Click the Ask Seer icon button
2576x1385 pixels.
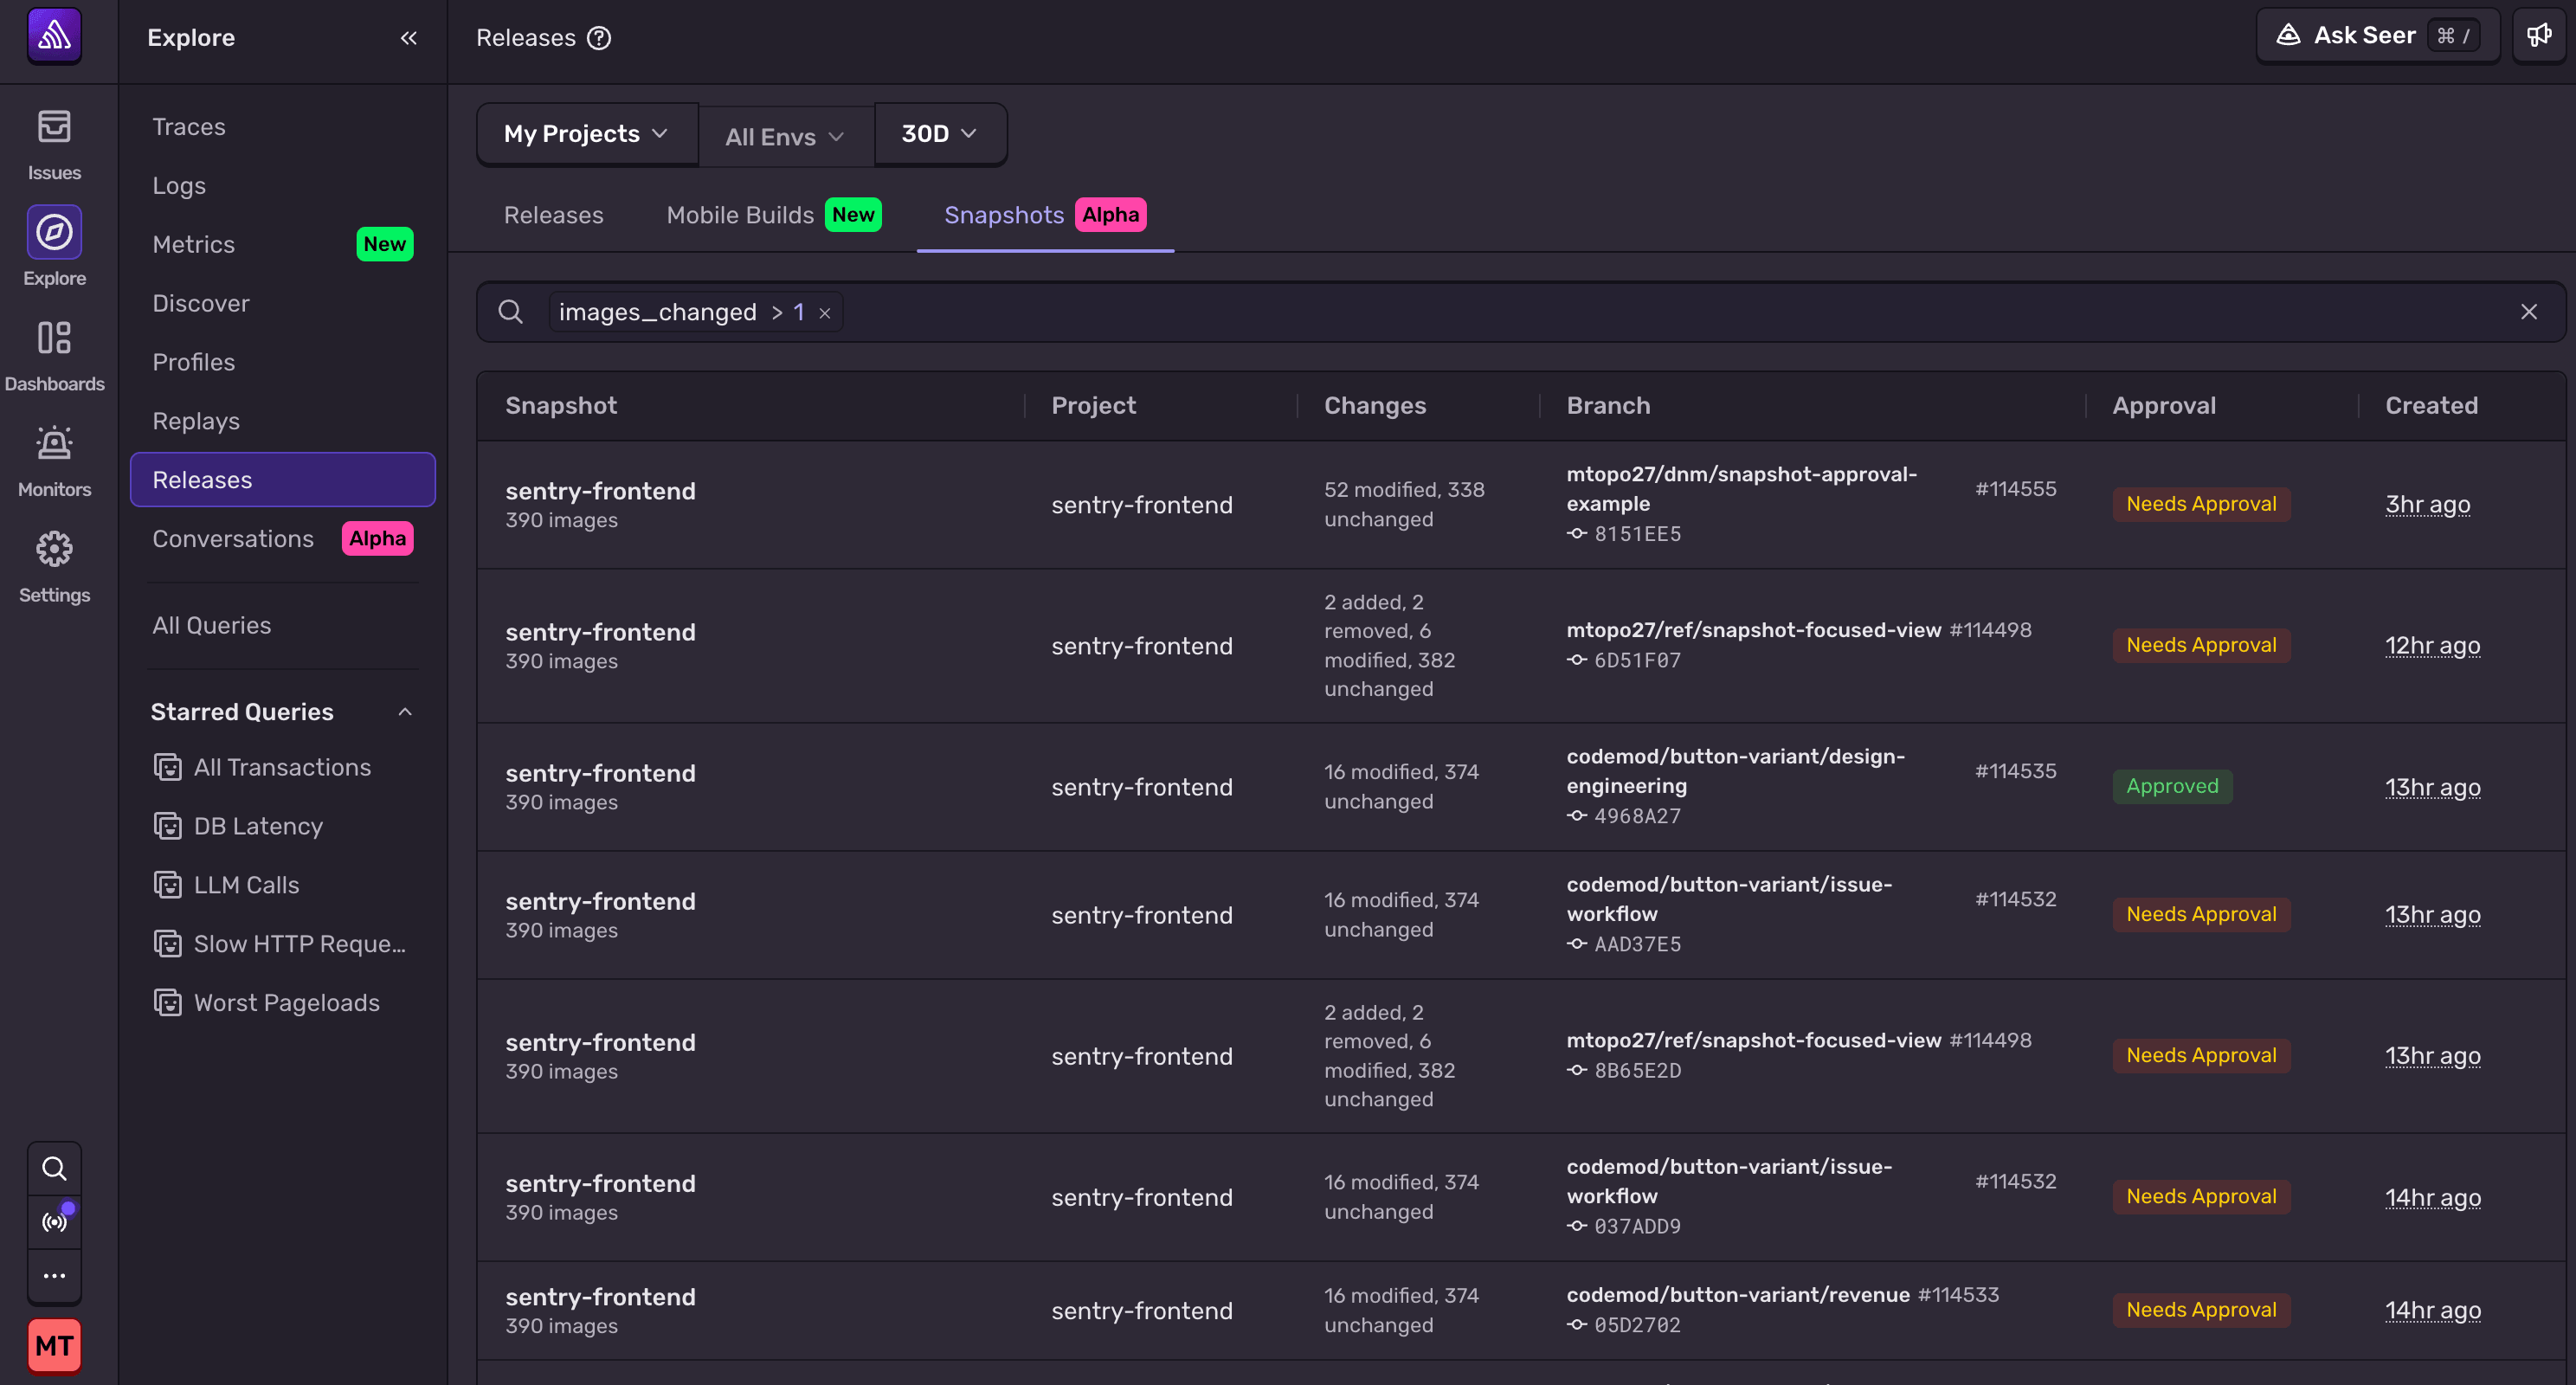click(x=2378, y=36)
